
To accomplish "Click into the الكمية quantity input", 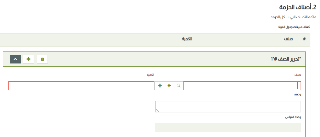I will click(81, 86).
